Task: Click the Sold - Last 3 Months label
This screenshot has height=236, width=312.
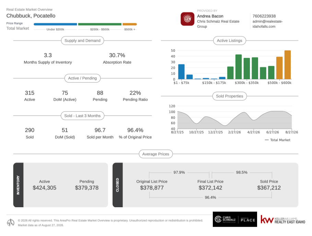Action: (82, 116)
